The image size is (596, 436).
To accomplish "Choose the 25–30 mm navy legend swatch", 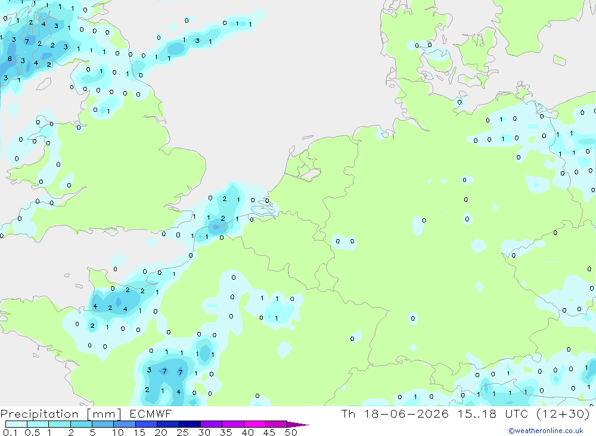I will click(x=190, y=424).
